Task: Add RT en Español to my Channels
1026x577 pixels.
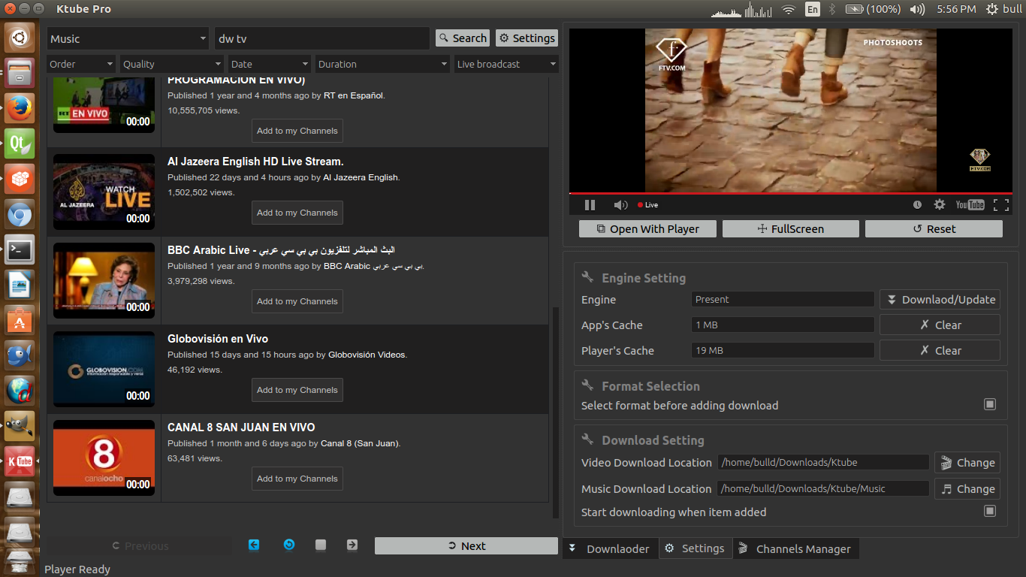Action: pyautogui.click(x=297, y=131)
